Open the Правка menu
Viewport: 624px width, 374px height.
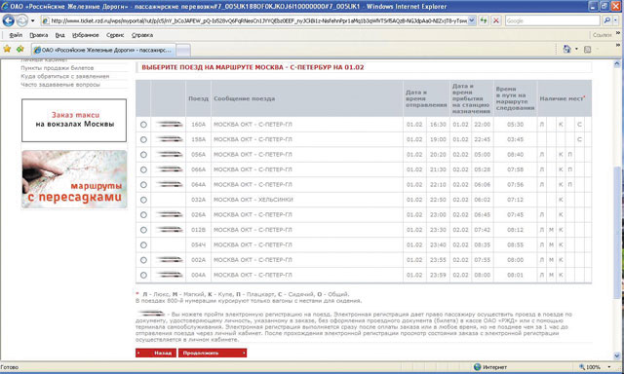[39, 35]
